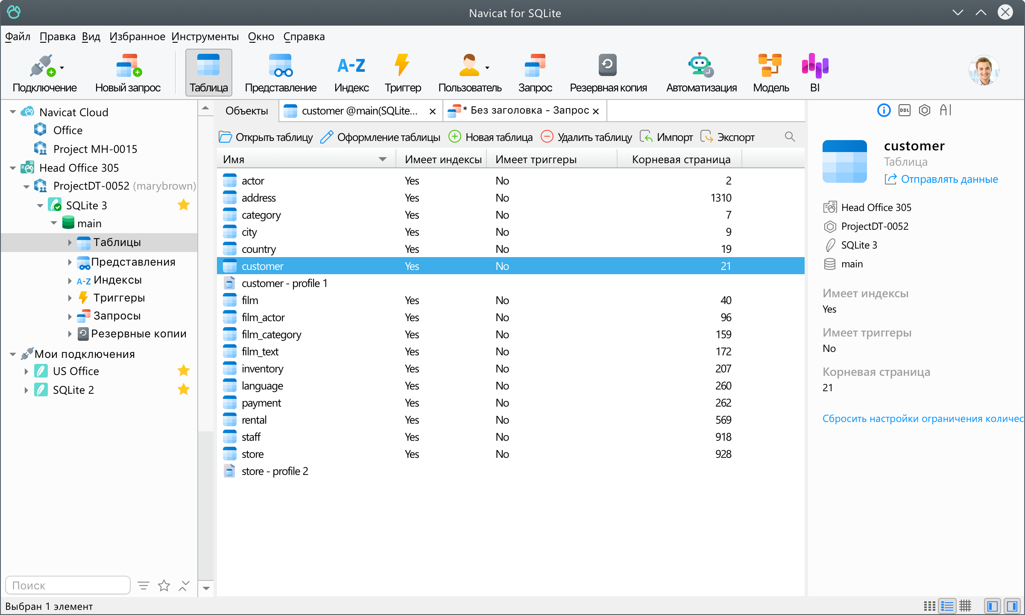The image size is (1025, 615).
Task: Expand the Таблицы tree node
Action: coord(70,243)
